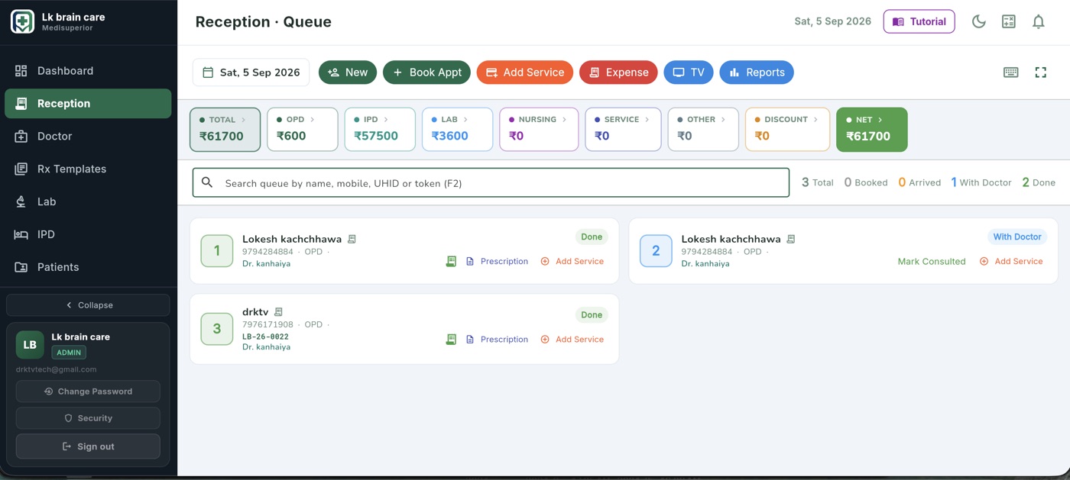Click Done badge on token 1 card
The width and height of the screenshot is (1070, 480).
tap(592, 237)
